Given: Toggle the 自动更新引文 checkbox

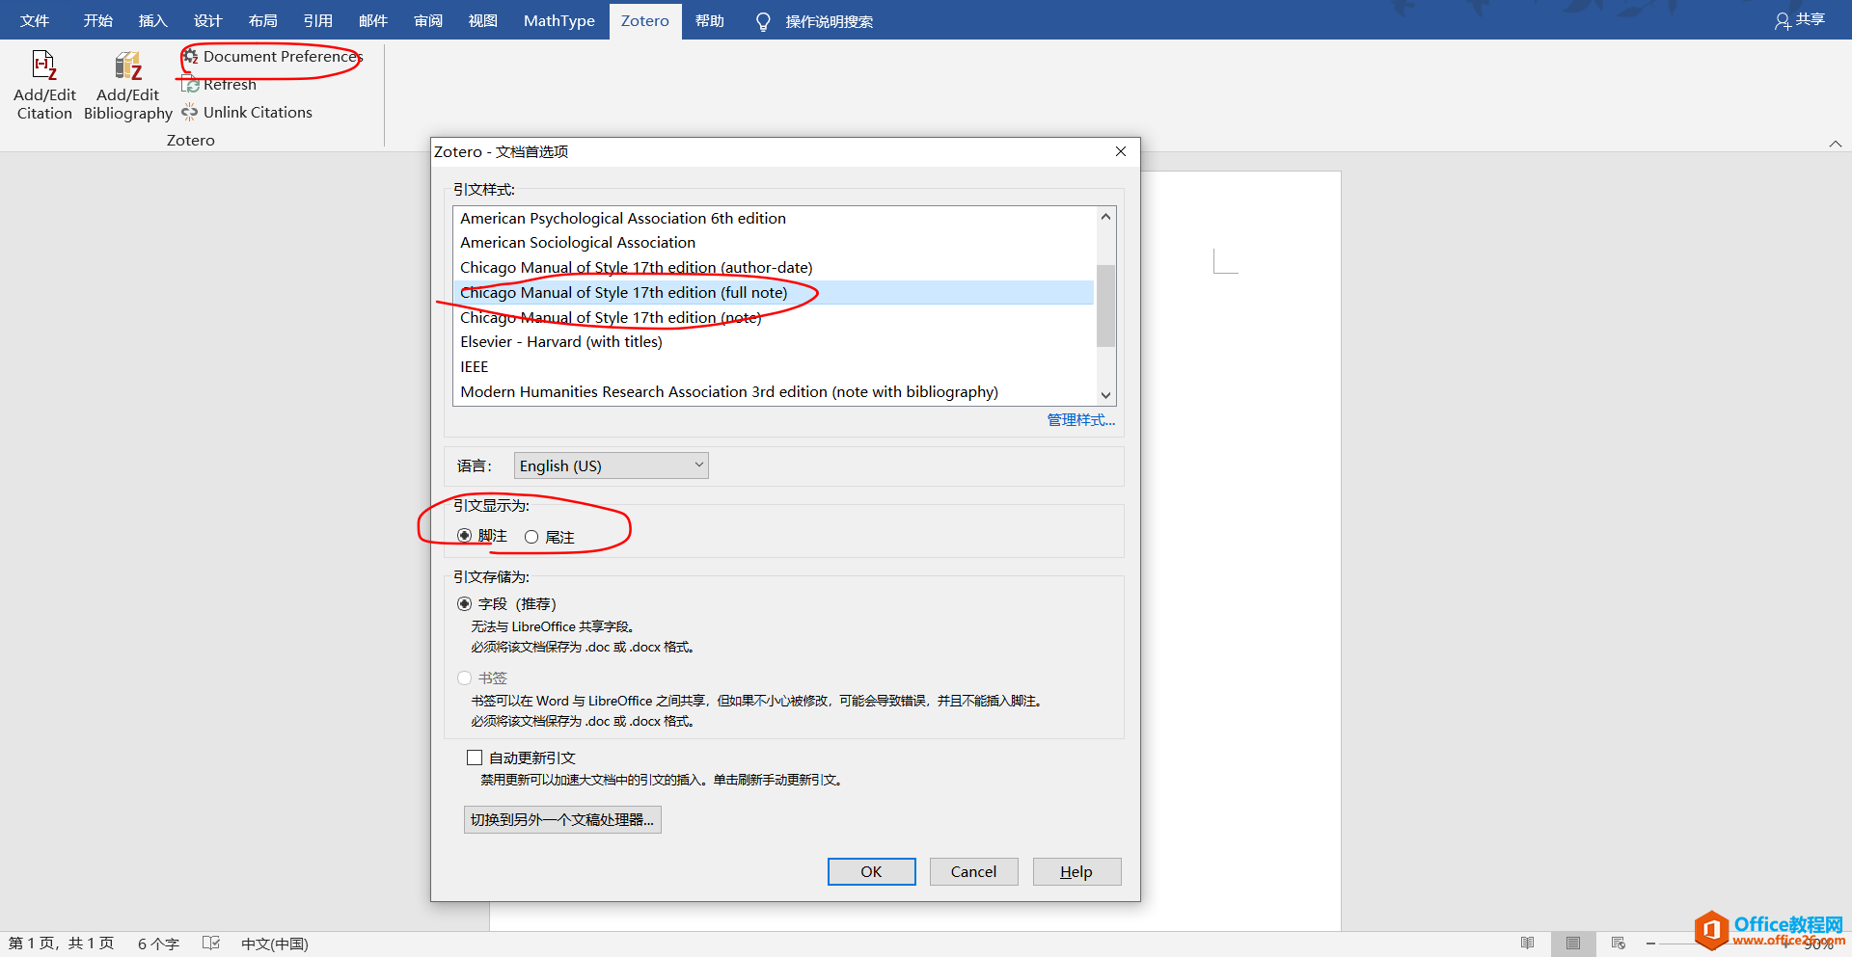Looking at the screenshot, I should point(475,758).
